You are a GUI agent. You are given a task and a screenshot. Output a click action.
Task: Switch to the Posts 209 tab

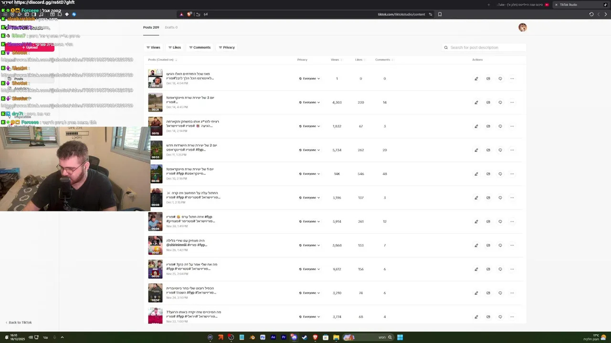(x=151, y=28)
